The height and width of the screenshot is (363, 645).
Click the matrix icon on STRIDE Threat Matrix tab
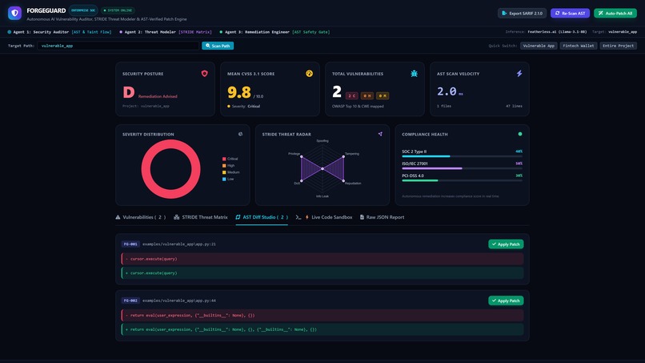point(177,217)
